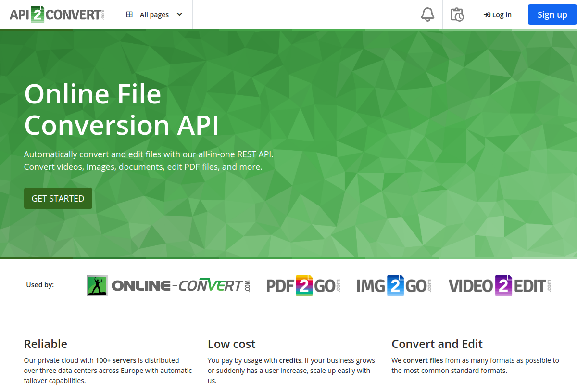Click the "Used by:" label
This screenshot has width=577, height=385.
pyautogui.click(x=40, y=285)
